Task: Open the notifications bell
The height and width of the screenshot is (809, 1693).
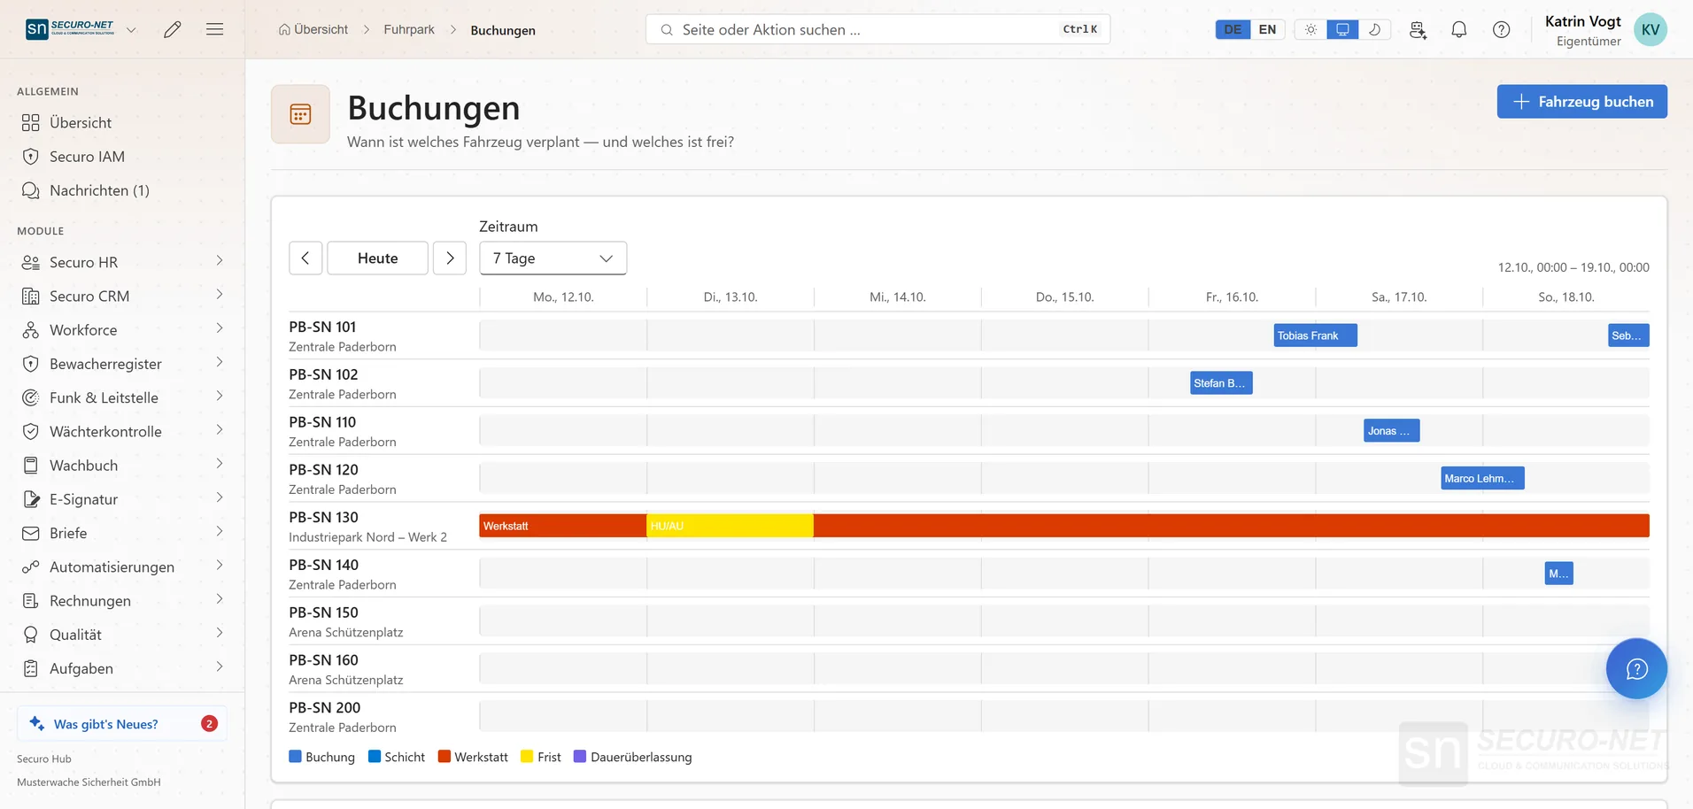Action: click(x=1459, y=29)
